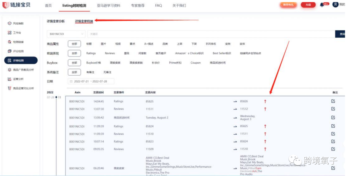349x176 pixels.
Task: Filter by 视频 product attribute
Action: [118, 44]
